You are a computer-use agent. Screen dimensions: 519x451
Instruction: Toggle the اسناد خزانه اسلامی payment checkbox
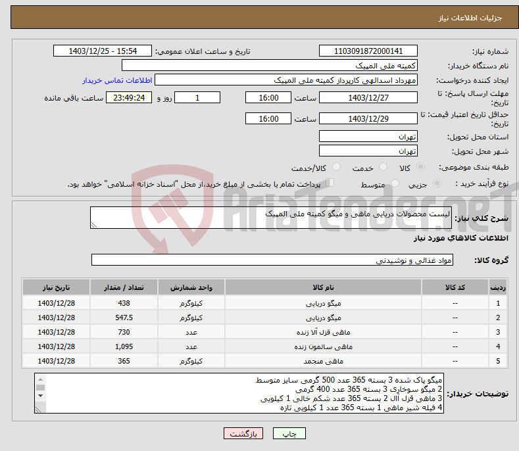pyautogui.click(x=330, y=182)
